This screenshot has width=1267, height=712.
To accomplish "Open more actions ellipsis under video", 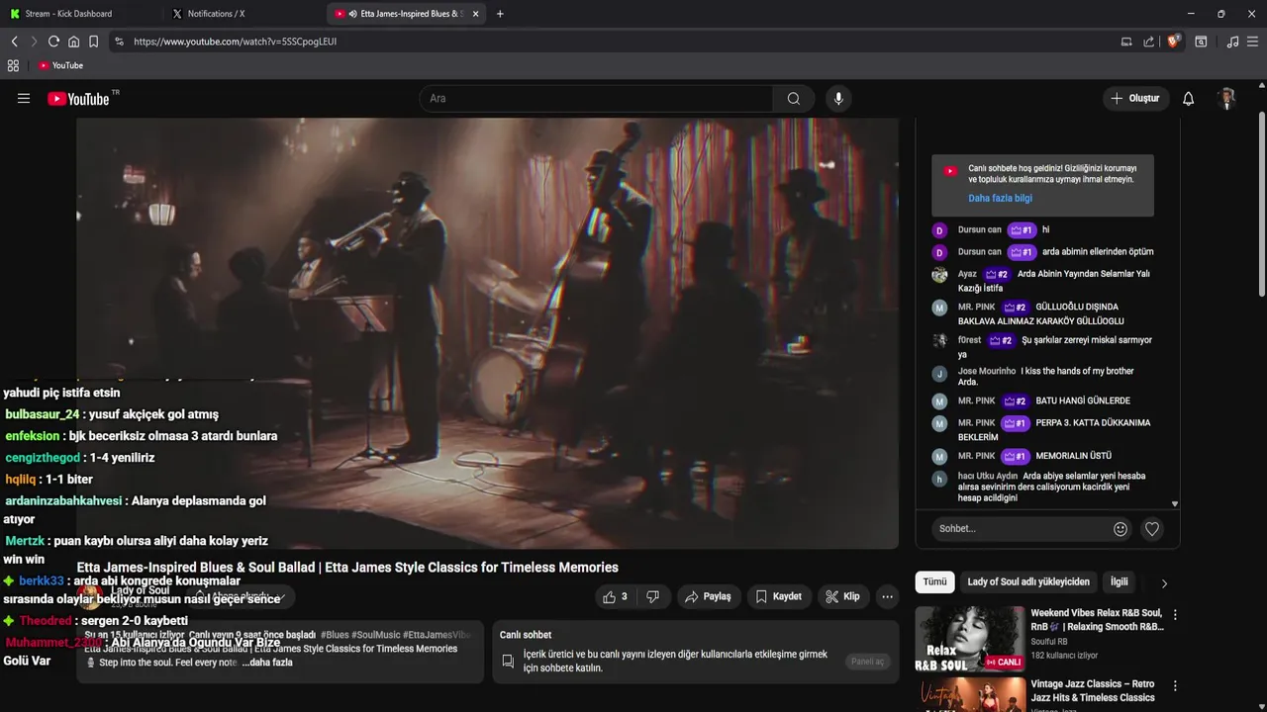I will coord(887,596).
